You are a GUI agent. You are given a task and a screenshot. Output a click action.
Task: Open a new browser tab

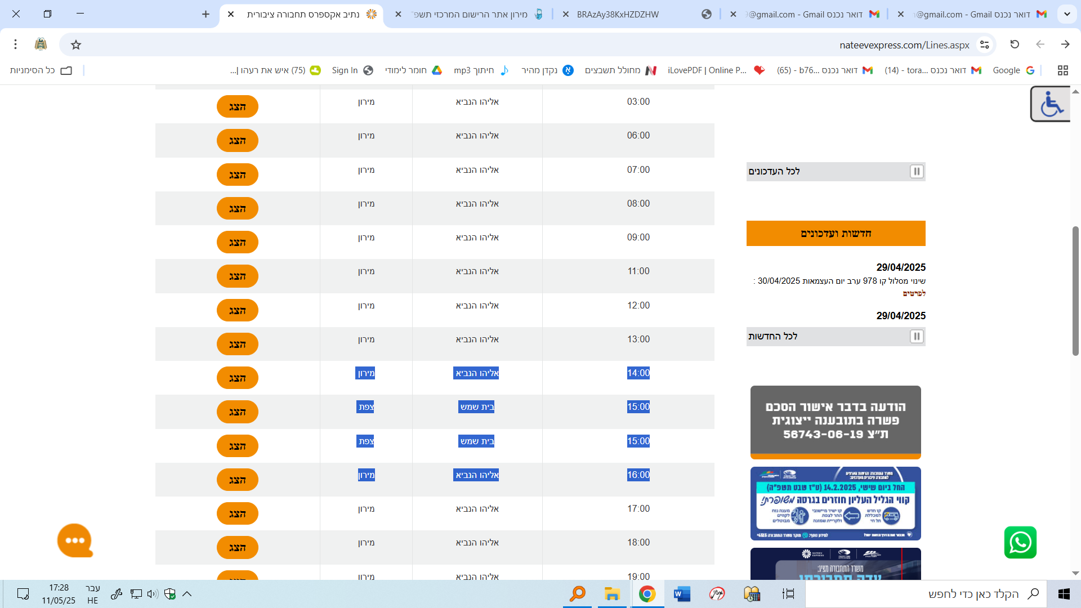pos(206,14)
